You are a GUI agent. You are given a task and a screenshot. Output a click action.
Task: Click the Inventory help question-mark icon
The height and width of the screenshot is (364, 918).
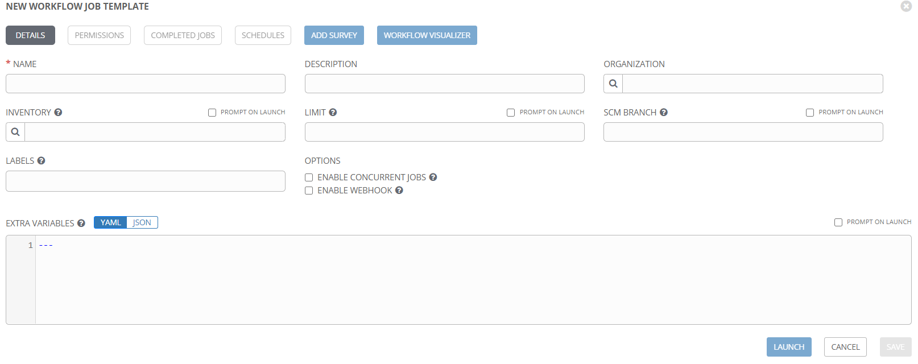pos(58,113)
